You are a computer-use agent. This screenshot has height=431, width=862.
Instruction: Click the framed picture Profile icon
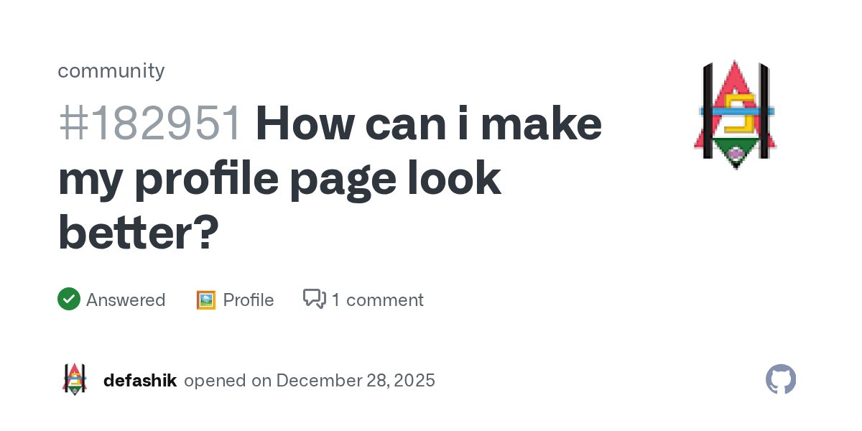point(206,300)
